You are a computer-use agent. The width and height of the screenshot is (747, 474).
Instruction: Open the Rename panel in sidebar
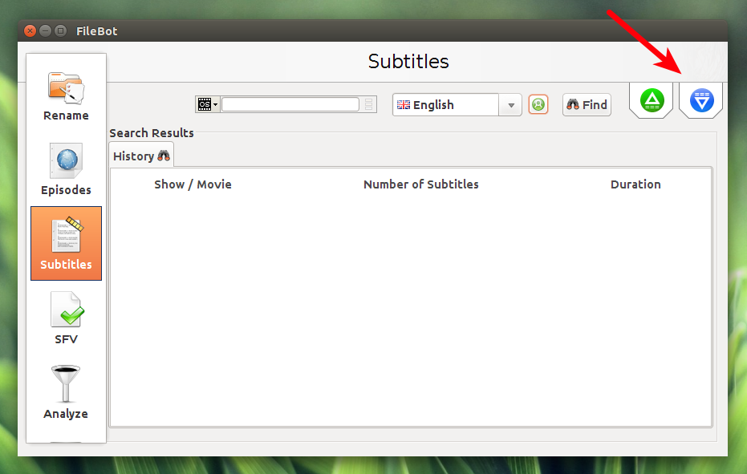point(66,95)
